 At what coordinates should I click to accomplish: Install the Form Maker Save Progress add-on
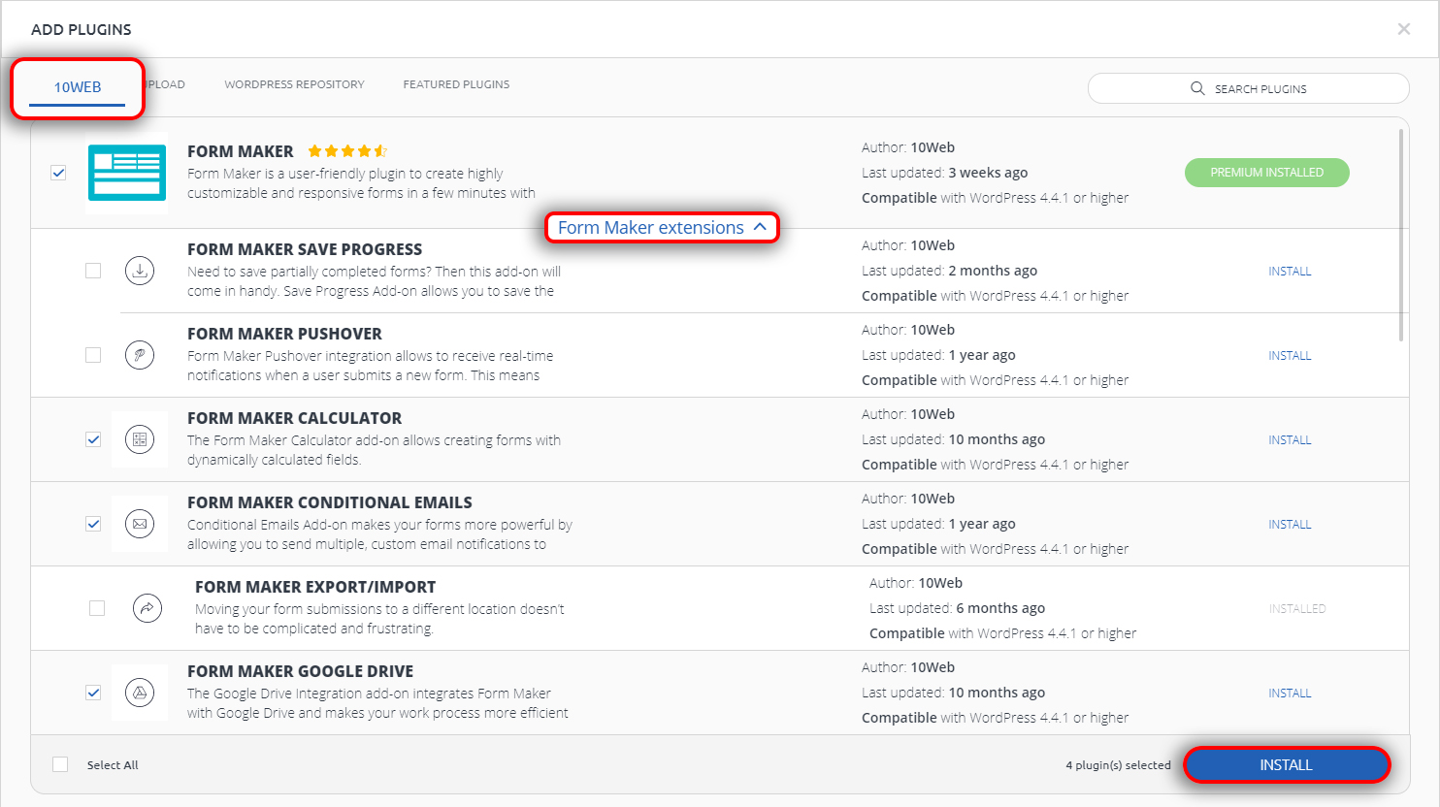1290,272
